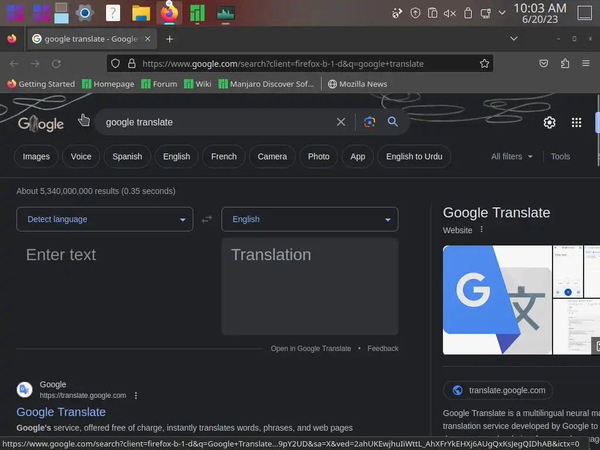
Task: Search by image with the camera icon
Action: pyautogui.click(x=369, y=122)
